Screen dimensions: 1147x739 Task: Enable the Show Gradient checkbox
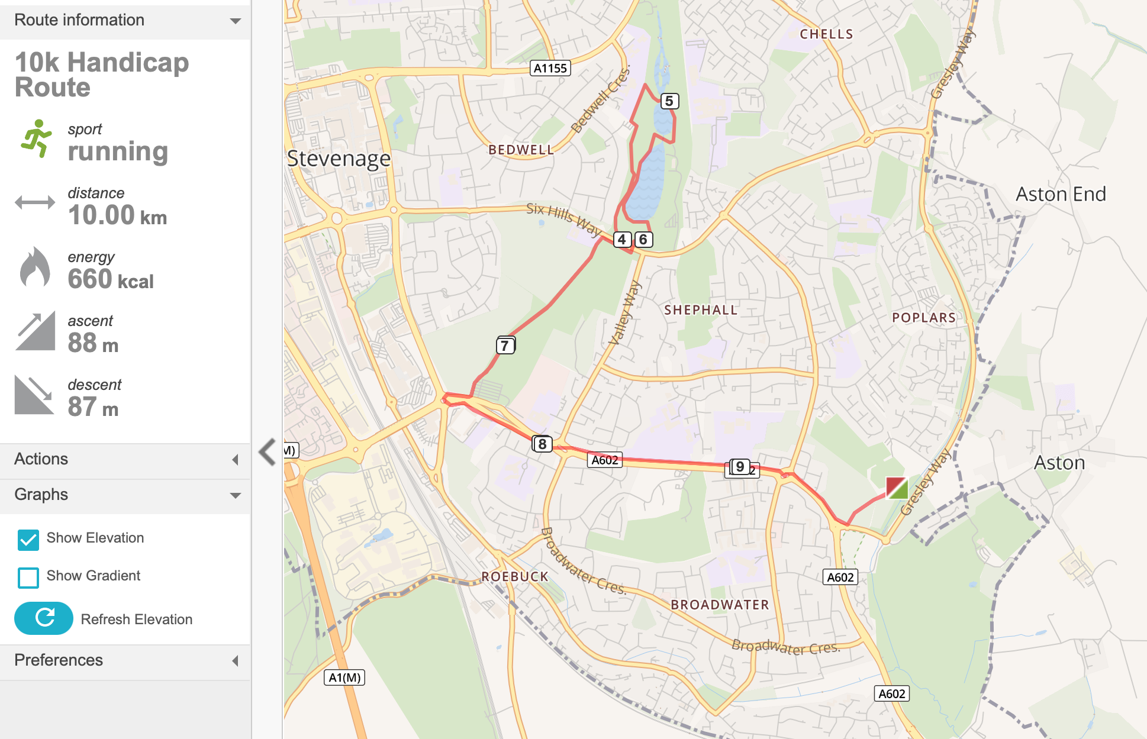coord(28,577)
